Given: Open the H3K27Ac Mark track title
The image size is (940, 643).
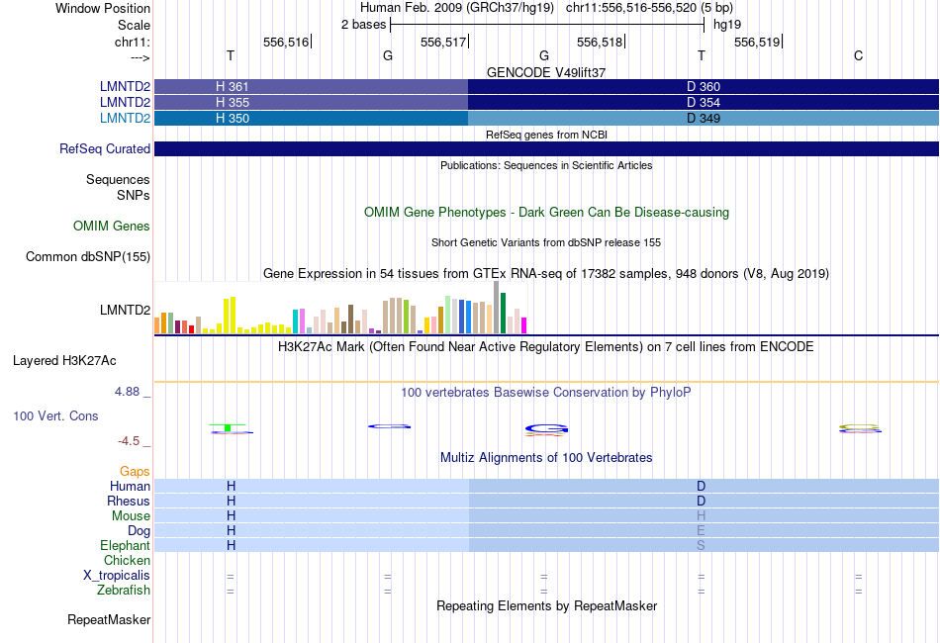Looking at the screenshot, I should point(546,346).
